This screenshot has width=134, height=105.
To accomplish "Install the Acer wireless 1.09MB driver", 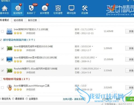I will [x=130, y=48].
